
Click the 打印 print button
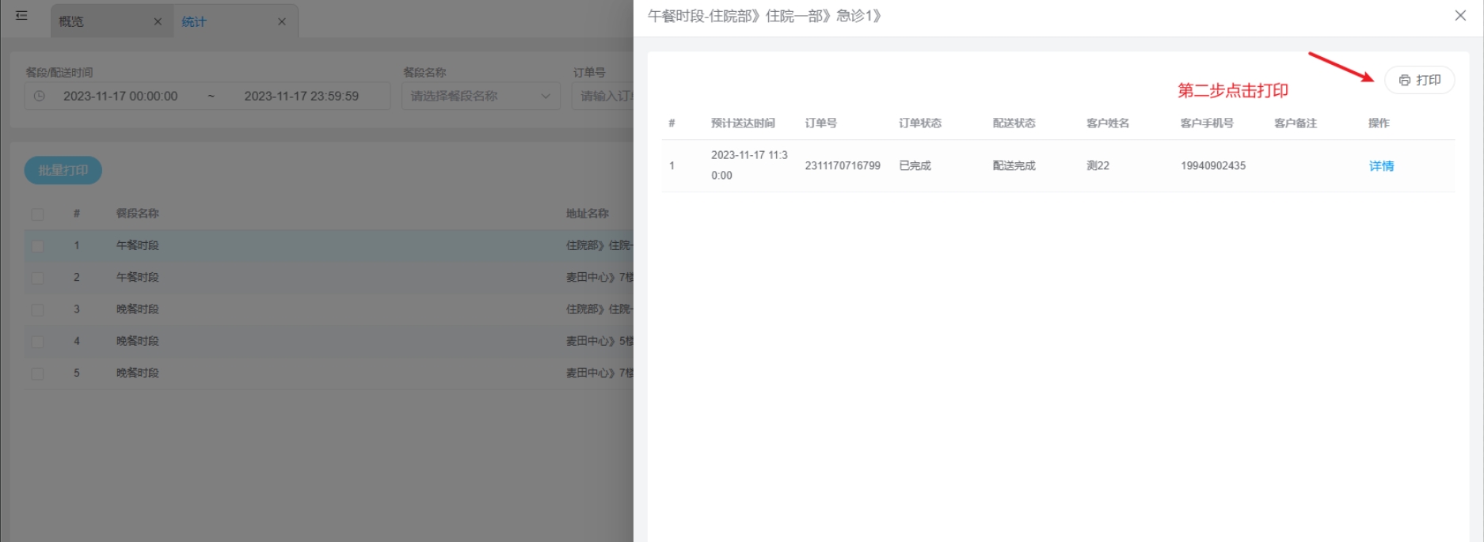point(1419,80)
